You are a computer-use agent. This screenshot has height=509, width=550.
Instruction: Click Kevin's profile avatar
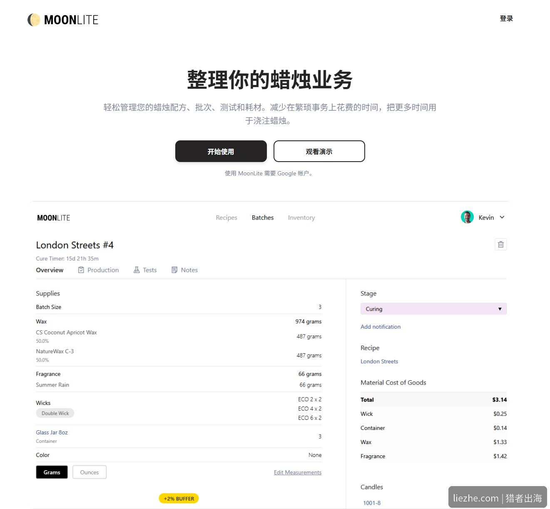coord(467,217)
